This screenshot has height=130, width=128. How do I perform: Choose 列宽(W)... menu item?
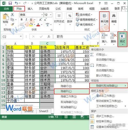109,65
